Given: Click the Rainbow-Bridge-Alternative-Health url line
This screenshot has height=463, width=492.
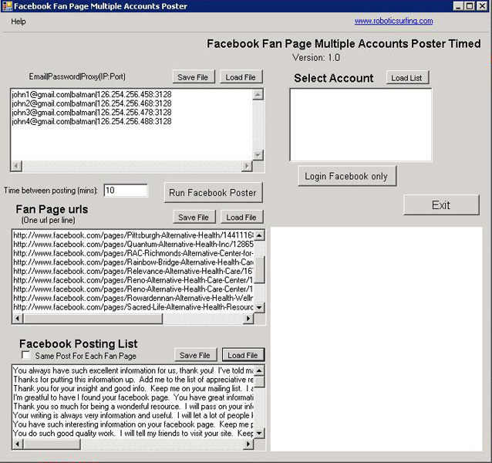Looking at the screenshot, I should pos(133,262).
